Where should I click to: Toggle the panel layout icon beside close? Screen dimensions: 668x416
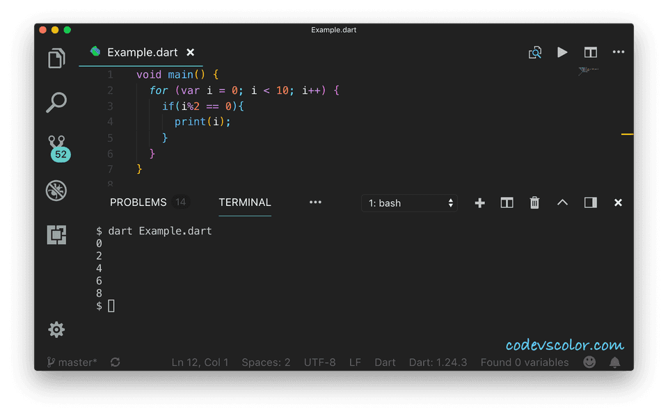pos(590,202)
